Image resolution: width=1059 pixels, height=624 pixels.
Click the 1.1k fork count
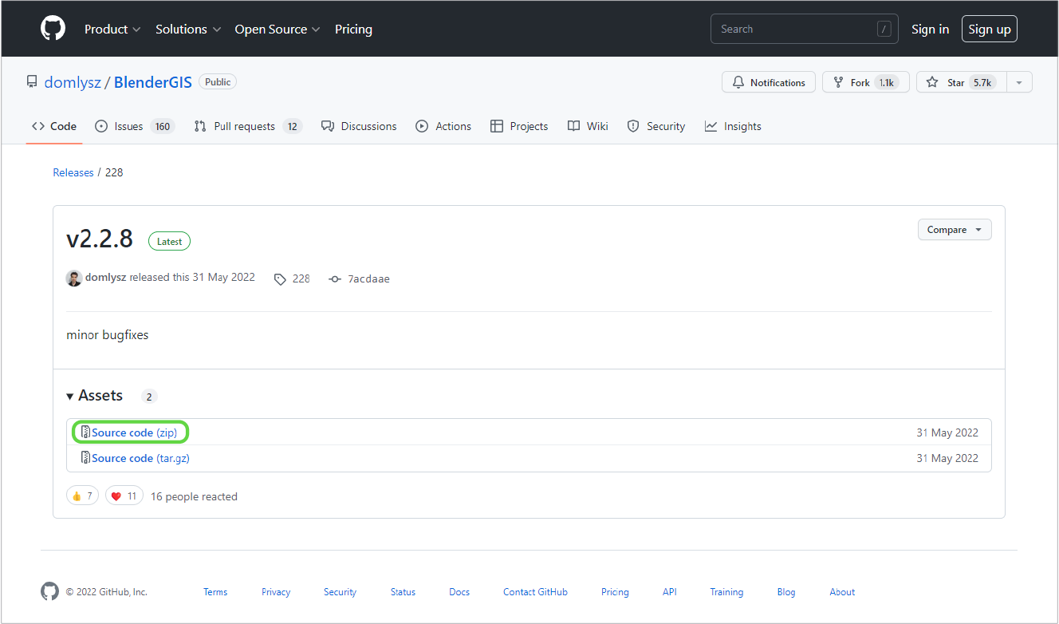pos(886,82)
